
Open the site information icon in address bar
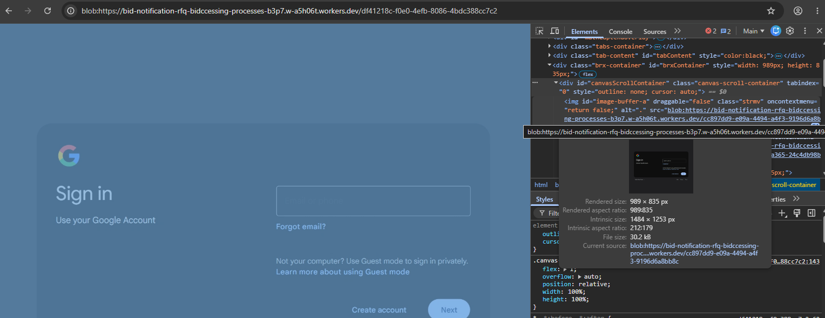(x=71, y=11)
